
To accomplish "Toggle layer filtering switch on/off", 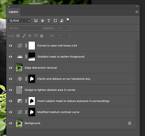I will pyautogui.click(x=68, y=21).
